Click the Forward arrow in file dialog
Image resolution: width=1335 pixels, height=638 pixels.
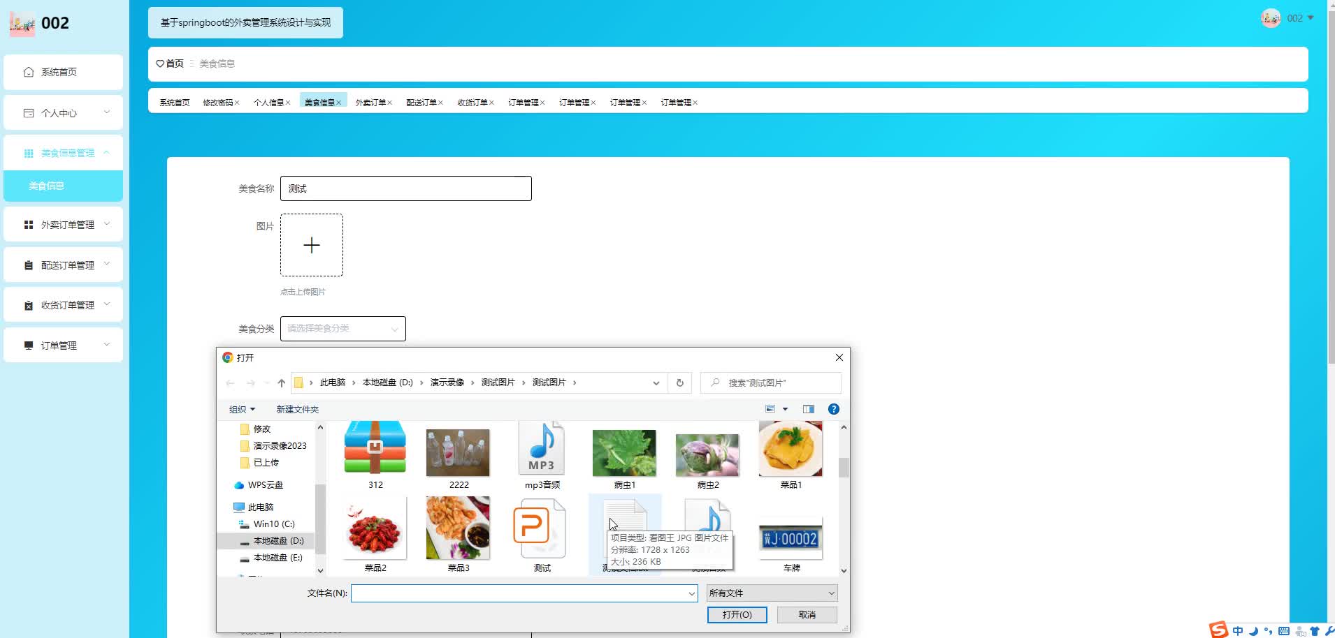(x=250, y=383)
